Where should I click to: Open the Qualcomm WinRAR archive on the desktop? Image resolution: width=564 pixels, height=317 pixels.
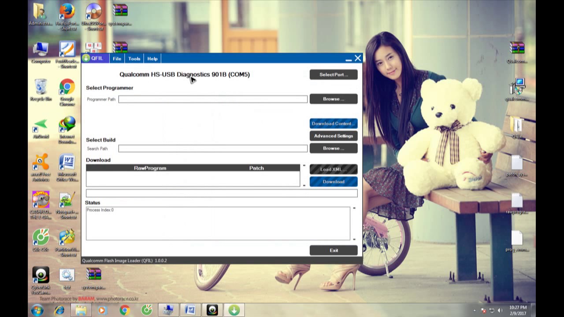pos(517,52)
